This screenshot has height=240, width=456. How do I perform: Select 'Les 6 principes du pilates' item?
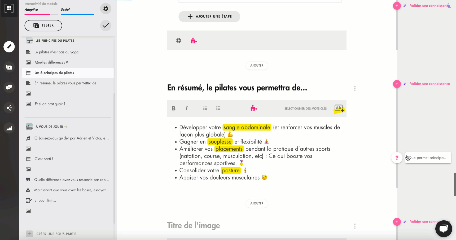[54, 73]
